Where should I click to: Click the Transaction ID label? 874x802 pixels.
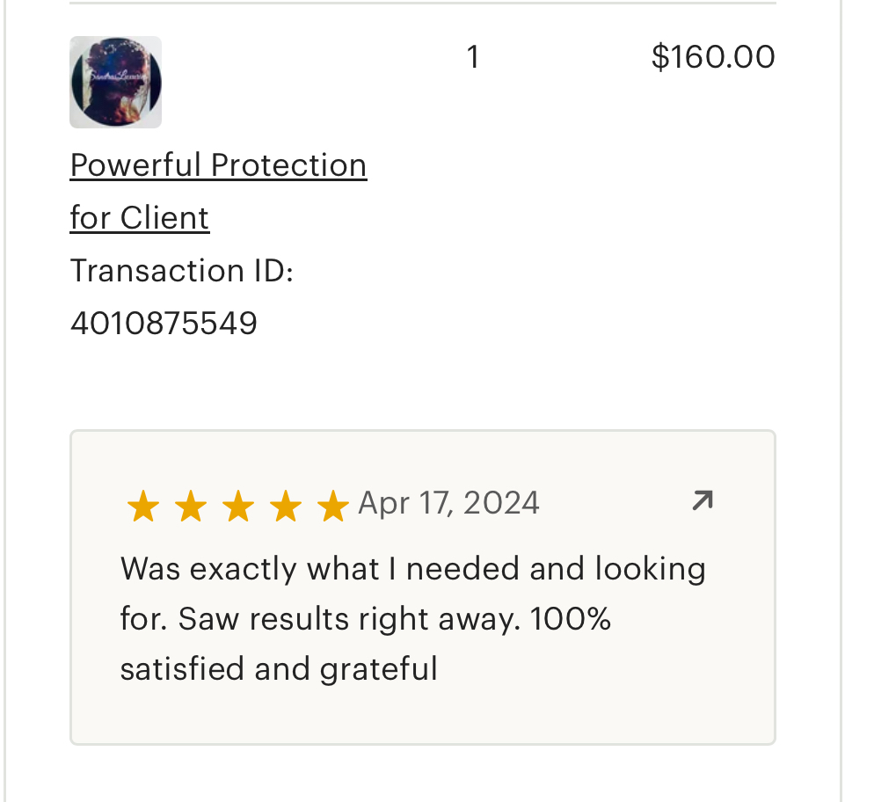click(x=182, y=271)
